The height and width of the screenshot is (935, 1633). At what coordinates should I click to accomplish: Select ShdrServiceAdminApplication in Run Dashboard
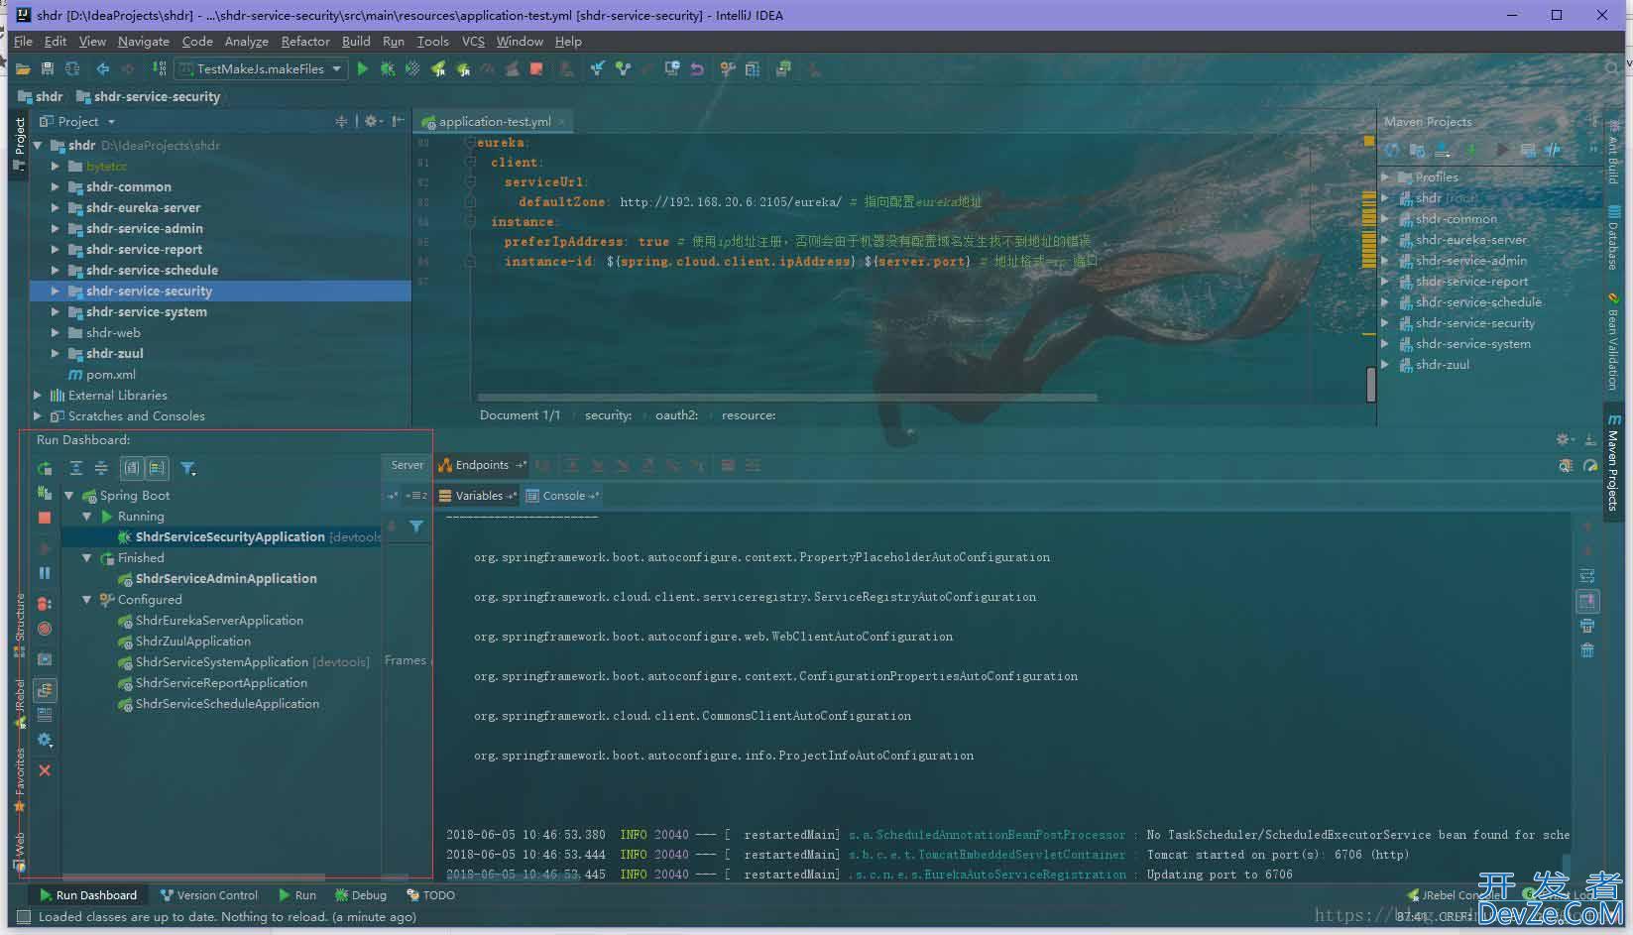tap(226, 579)
